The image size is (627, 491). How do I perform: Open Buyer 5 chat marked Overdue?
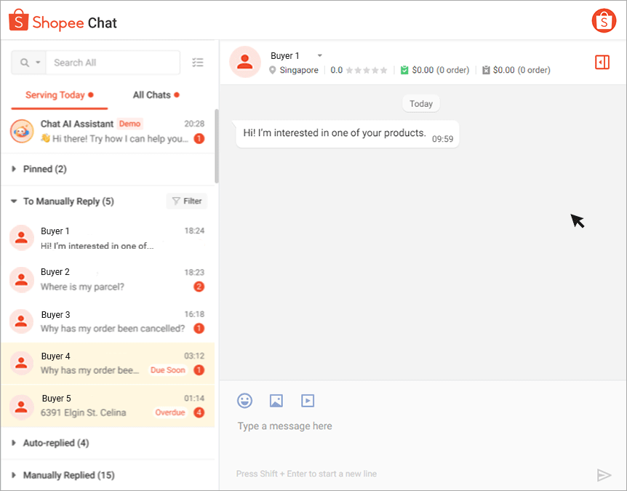pyautogui.click(x=108, y=406)
